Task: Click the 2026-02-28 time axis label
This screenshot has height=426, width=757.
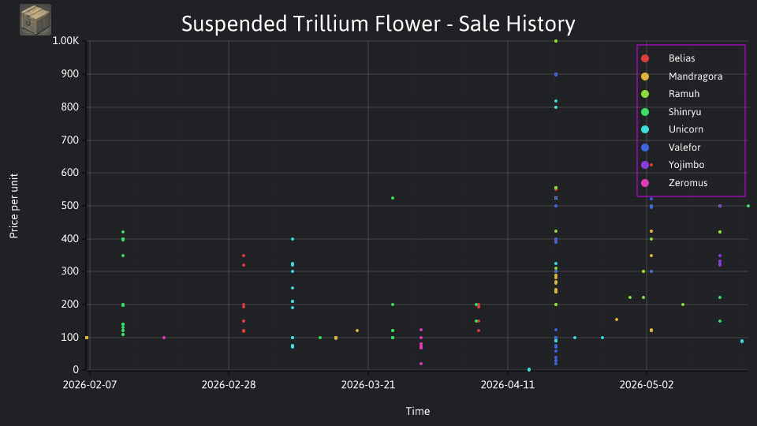Action: [x=229, y=385]
